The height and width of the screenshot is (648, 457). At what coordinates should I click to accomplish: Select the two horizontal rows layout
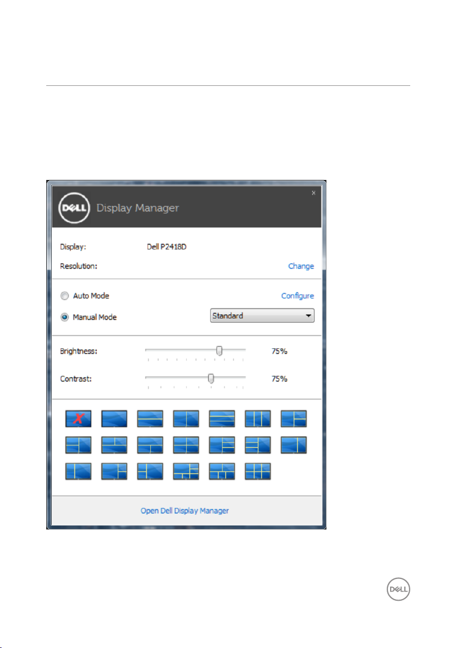point(150,418)
